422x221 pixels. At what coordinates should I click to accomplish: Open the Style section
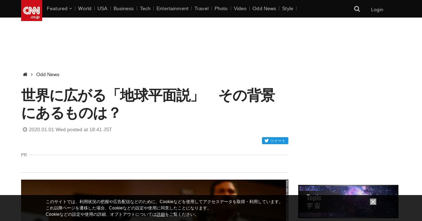pyautogui.click(x=288, y=8)
